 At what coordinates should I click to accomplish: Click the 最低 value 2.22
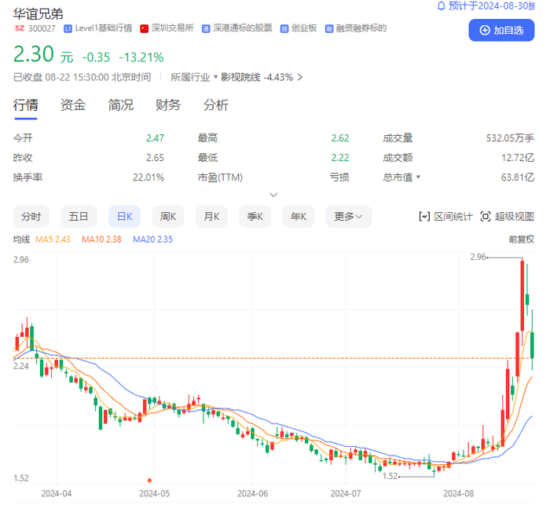pyautogui.click(x=340, y=158)
